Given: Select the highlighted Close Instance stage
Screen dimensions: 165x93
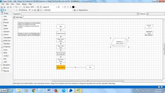Looking at the screenshot, I should (61, 67).
